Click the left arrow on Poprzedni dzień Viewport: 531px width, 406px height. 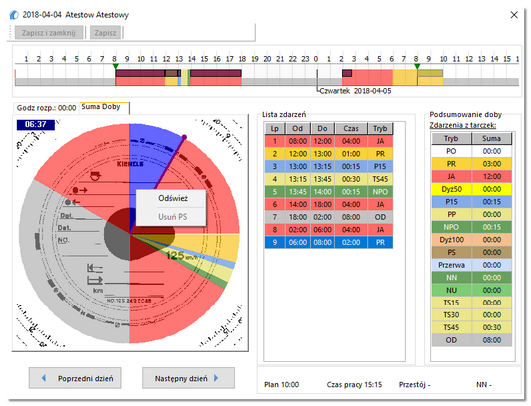[44, 378]
